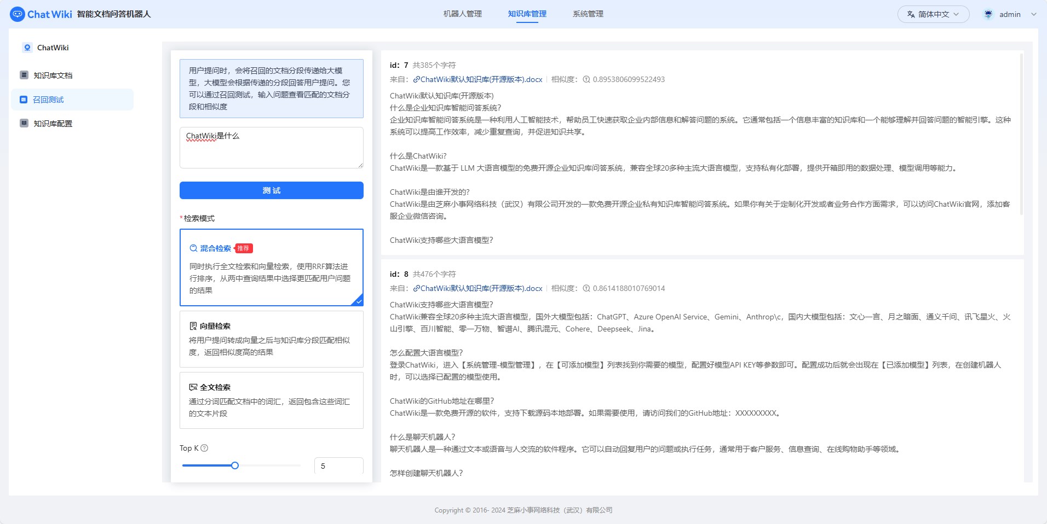Click the language translate icon

click(911, 14)
